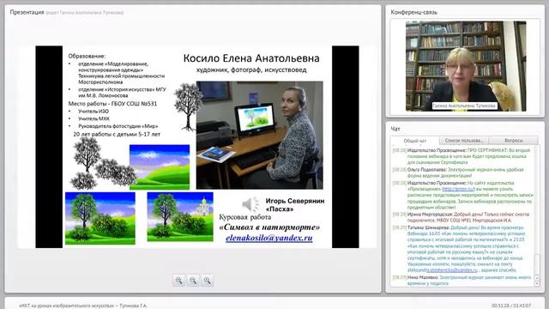549x309 pixels.
Task: Click the sky and green hills image
Action: 160,167
